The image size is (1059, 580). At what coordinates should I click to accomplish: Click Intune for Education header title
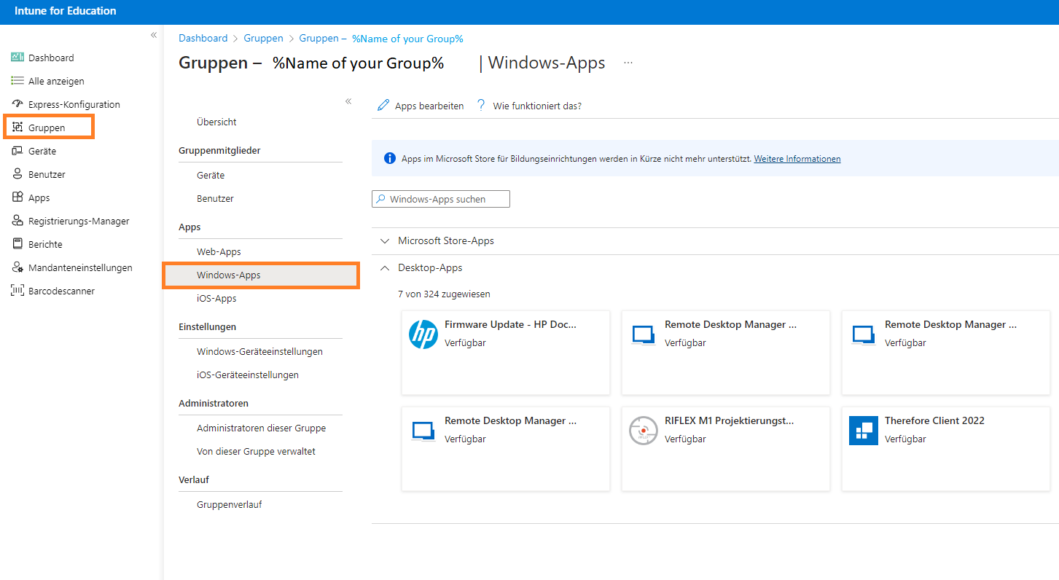coord(65,11)
